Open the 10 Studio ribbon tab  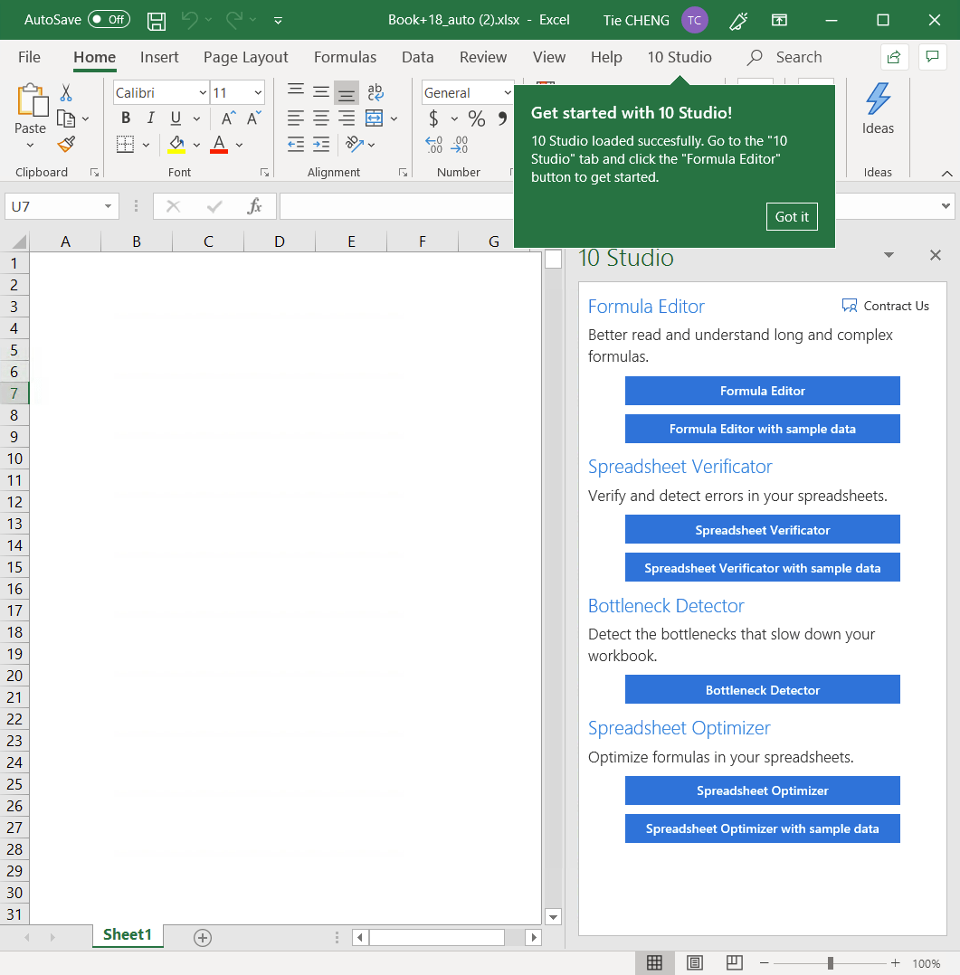(680, 57)
